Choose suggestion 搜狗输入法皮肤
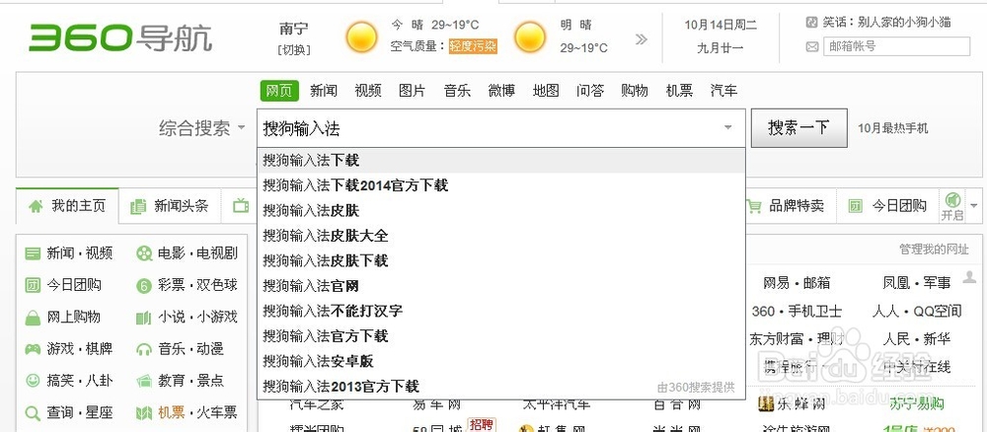The width and height of the screenshot is (987, 432). (501, 211)
